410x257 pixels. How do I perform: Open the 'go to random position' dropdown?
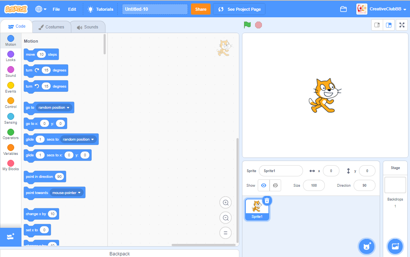[x=69, y=108]
